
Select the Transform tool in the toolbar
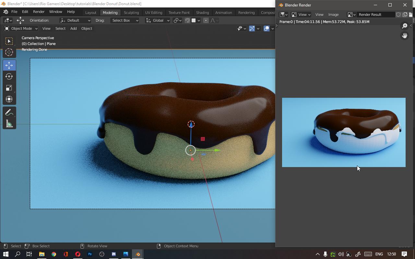tap(9, 99)
